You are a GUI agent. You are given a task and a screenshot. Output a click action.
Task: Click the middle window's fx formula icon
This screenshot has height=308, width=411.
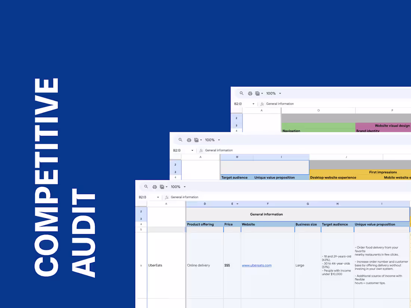click(201, 150)
